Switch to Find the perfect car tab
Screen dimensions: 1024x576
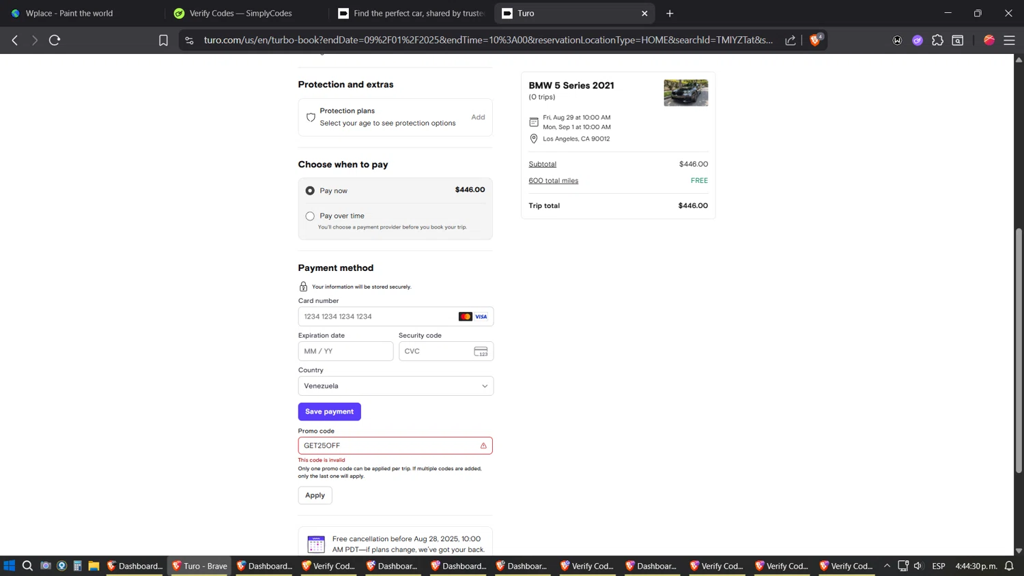point(410,13)
